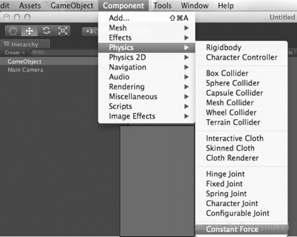Open the Physics 2D submenu
The height and width of the screenshot is (237, 297).
click(x=147, y=57)
